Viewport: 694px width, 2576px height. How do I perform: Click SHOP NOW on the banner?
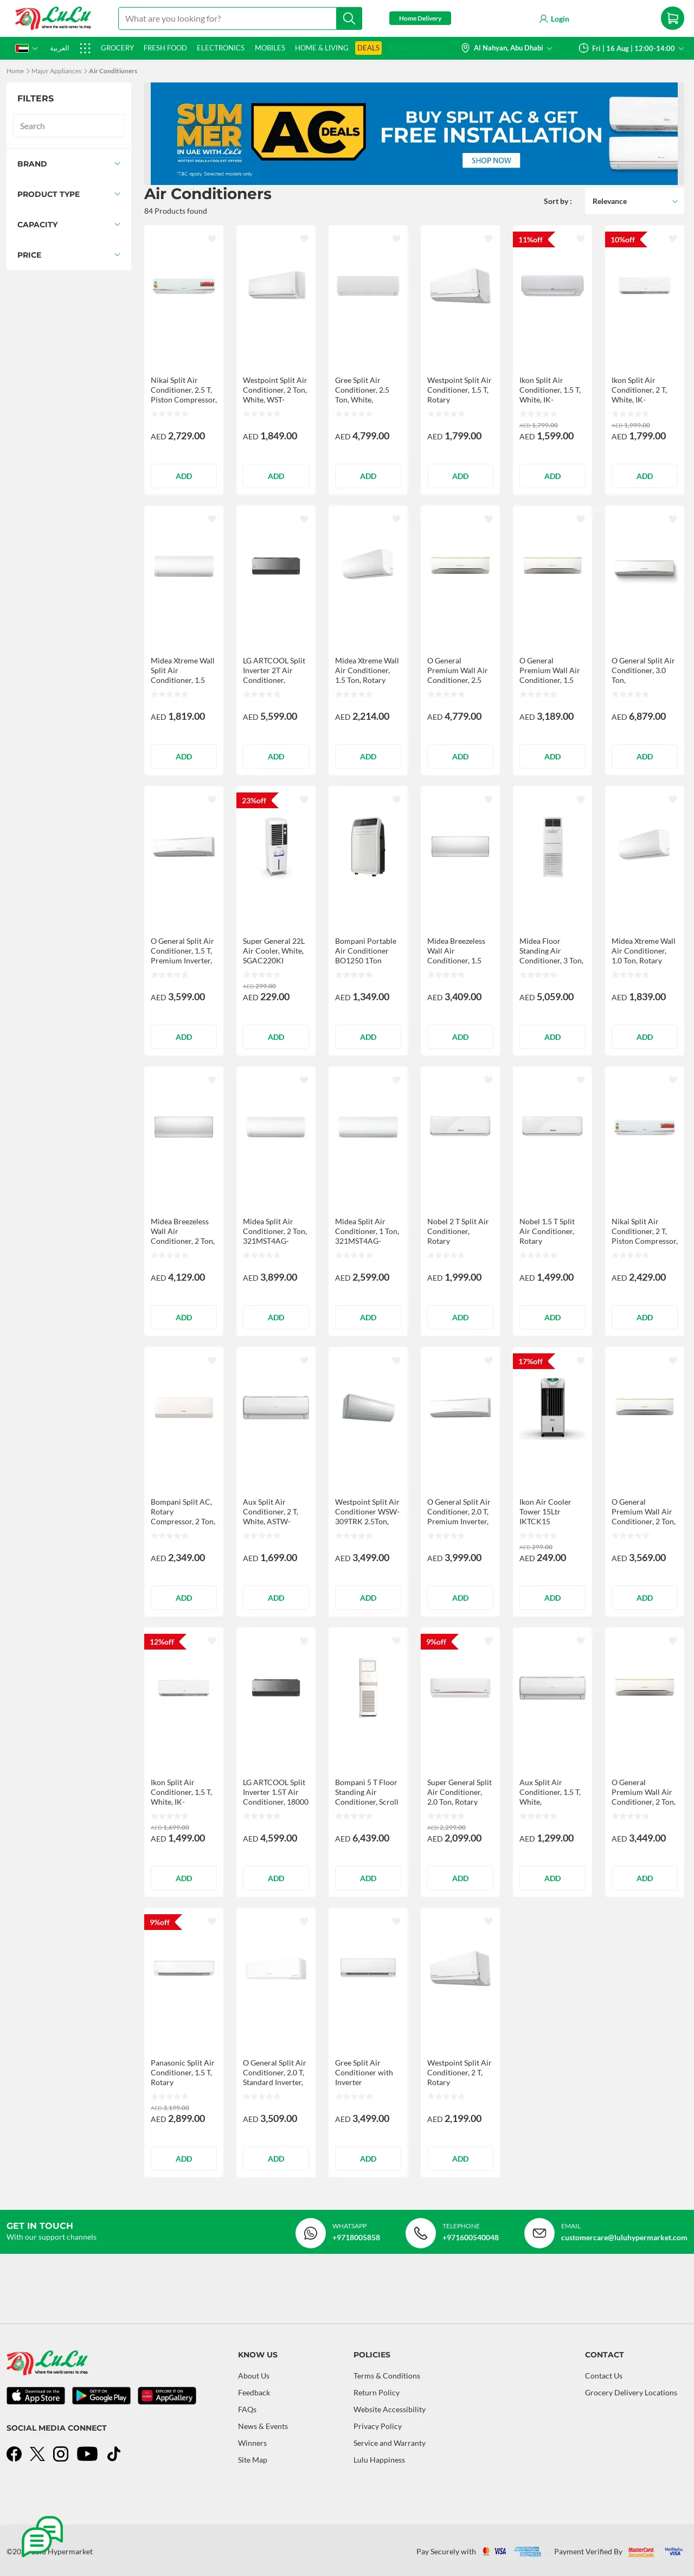coord(491,160)
